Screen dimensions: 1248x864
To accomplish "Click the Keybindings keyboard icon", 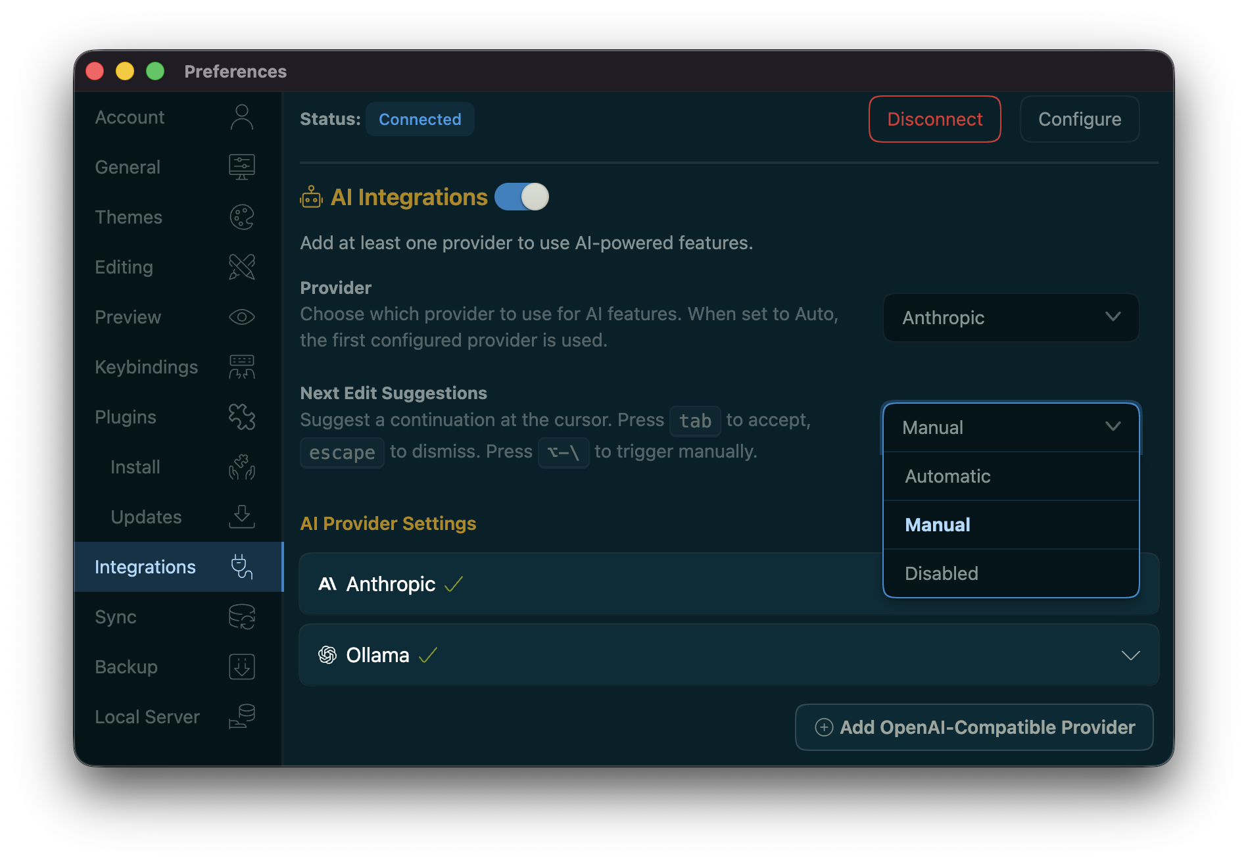I will point(242,367).
